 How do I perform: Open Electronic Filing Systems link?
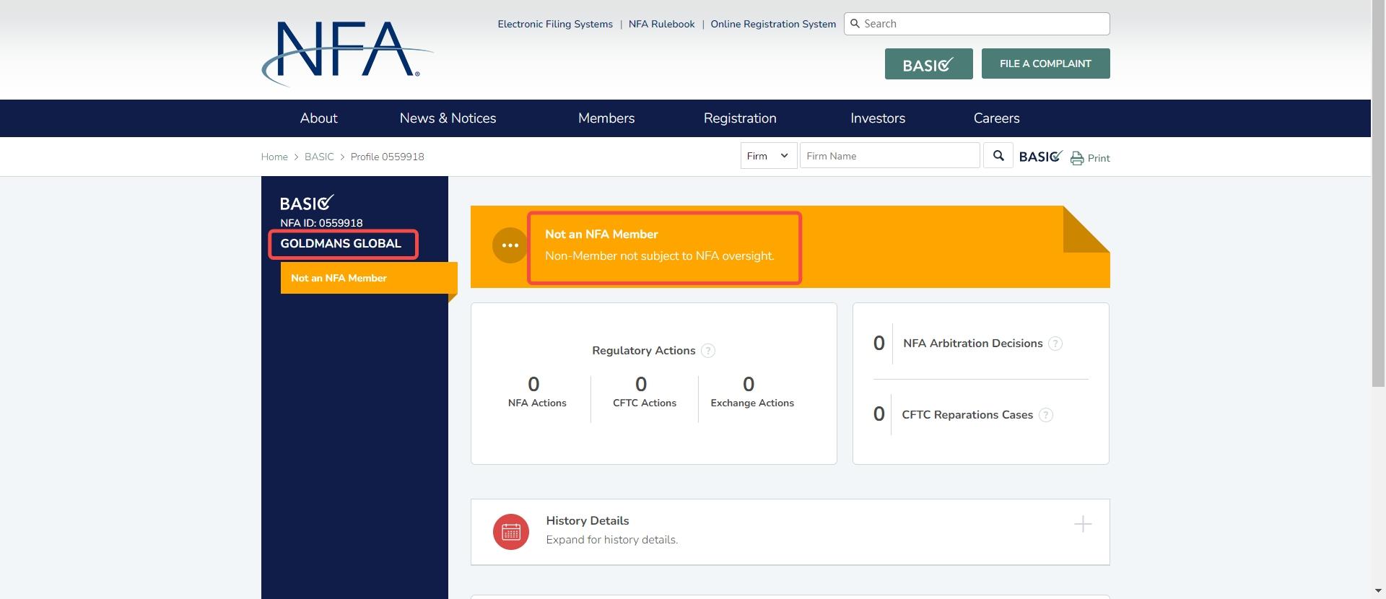555,24
